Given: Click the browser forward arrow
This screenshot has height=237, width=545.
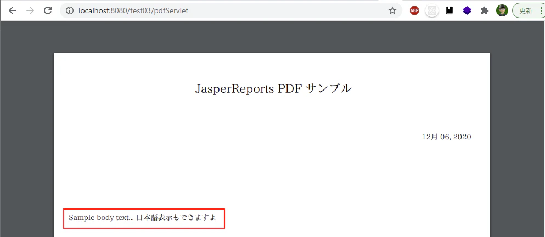Looking at the screenshot, I should click(30, 10).
